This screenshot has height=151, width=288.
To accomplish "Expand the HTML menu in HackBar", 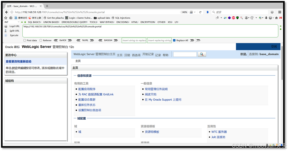I will click(135, 22).
